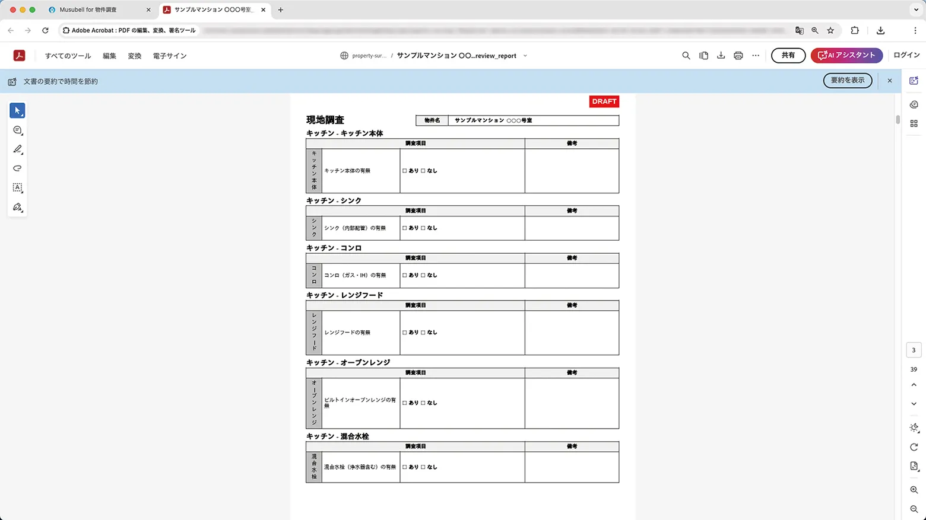
Task: Print the サンプルマンション report
Action: pyautogui.click(x=738, y=55)
